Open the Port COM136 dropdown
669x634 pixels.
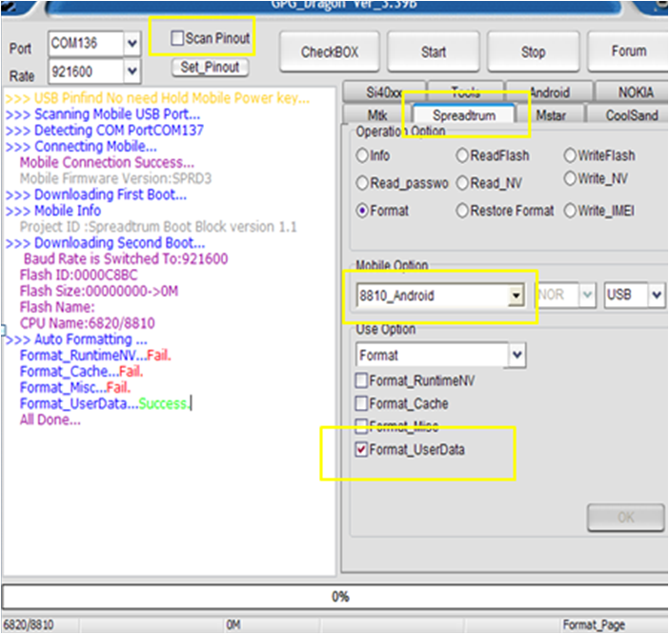coord(132,43)
